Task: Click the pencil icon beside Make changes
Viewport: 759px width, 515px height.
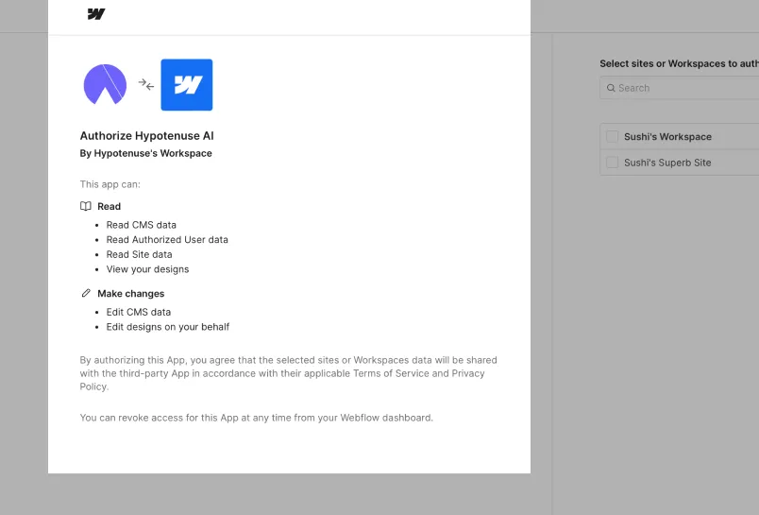Action: point(86,293)
